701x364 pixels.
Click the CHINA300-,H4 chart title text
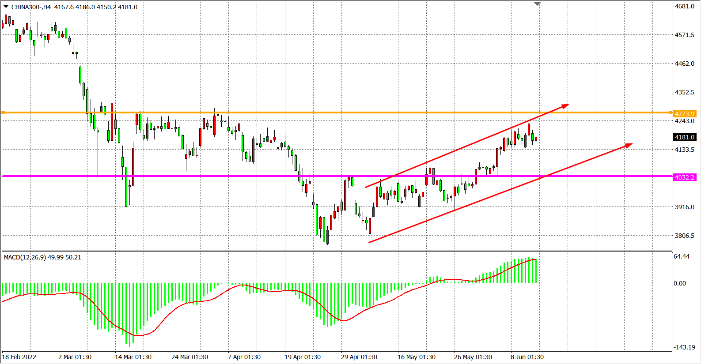[x=31, y=7]
